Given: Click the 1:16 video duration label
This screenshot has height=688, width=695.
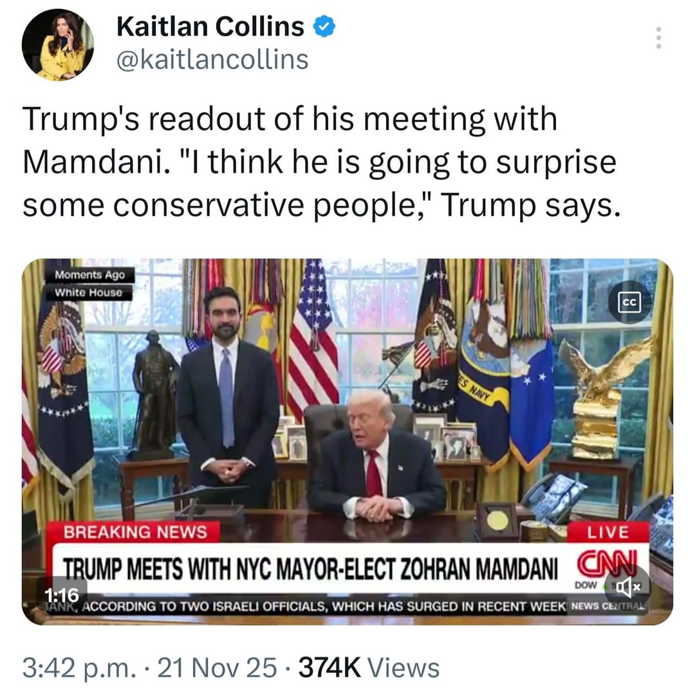Looking at the screenshot, I should point(62,595).
